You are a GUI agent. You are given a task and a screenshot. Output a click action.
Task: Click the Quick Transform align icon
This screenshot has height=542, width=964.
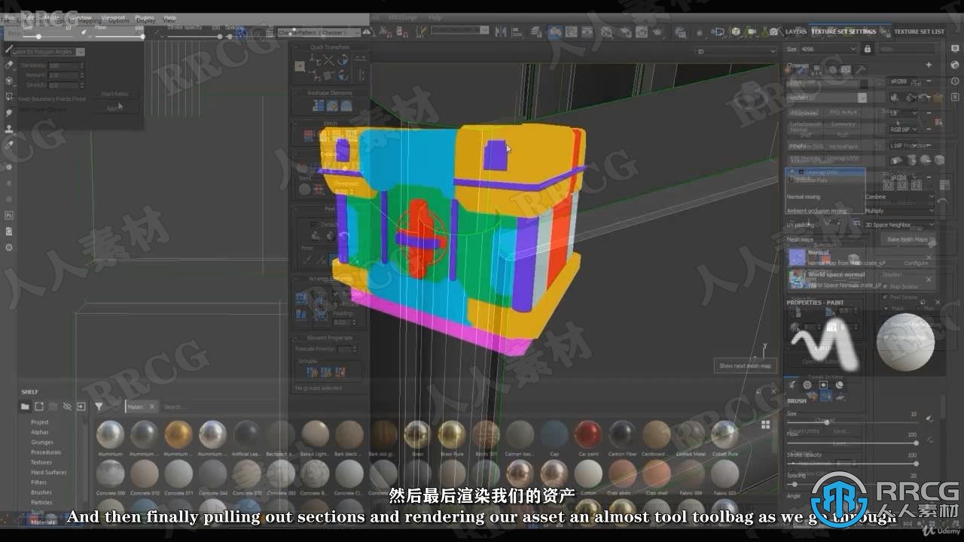(x=300, y=66)
